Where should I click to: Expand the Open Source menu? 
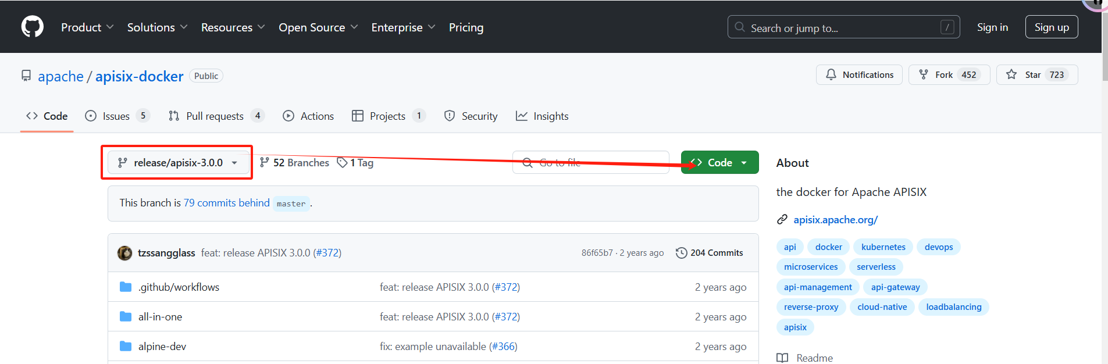(x=318, y=27)
